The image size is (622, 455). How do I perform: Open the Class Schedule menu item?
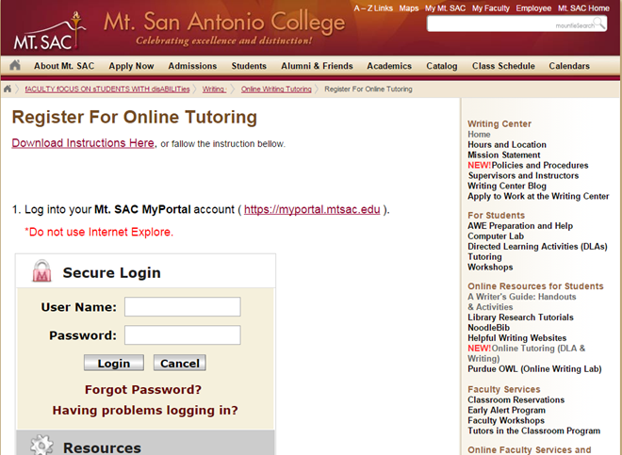[503, 66]
